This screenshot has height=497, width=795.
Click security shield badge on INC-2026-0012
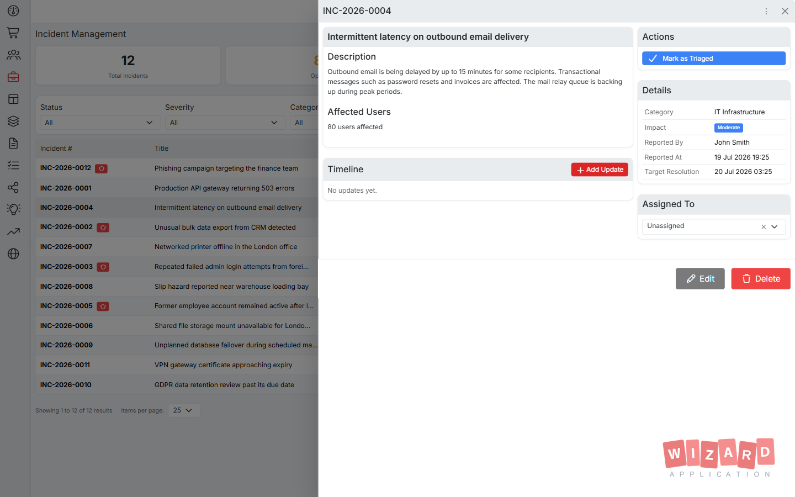click(101, 168)
